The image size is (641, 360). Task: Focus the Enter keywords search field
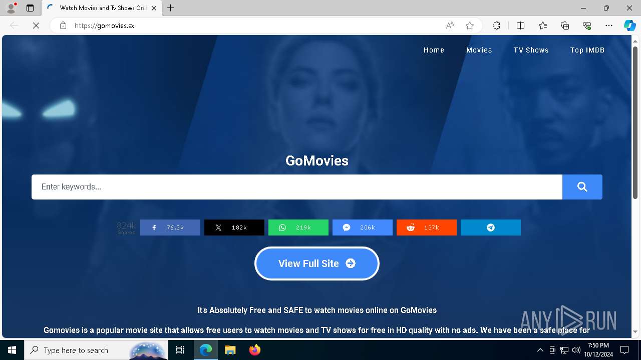pyautogui.click(x=297, y=187)
